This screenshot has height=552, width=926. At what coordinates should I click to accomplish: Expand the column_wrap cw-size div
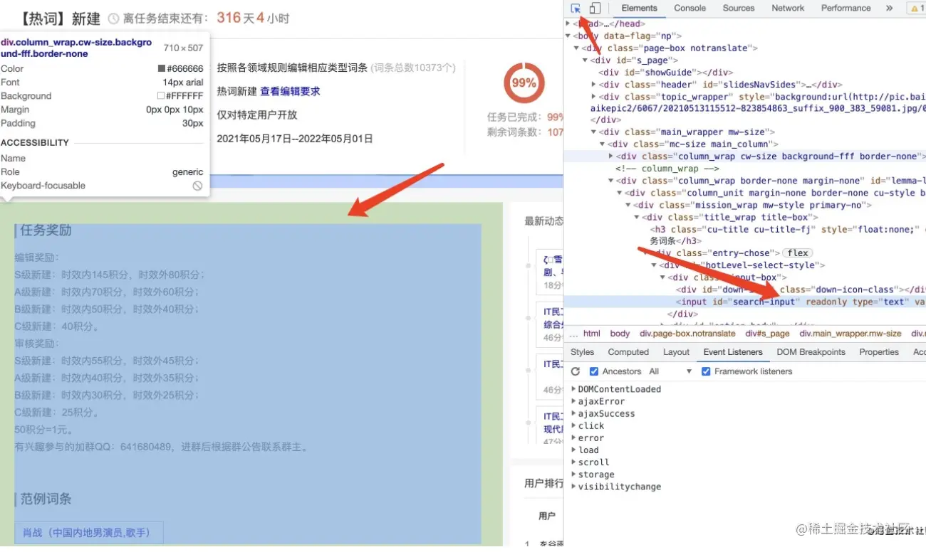pyautogui.click(x=610, y=156)
